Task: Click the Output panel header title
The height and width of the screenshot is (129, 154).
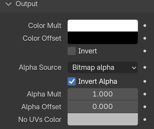Action: 27,4
